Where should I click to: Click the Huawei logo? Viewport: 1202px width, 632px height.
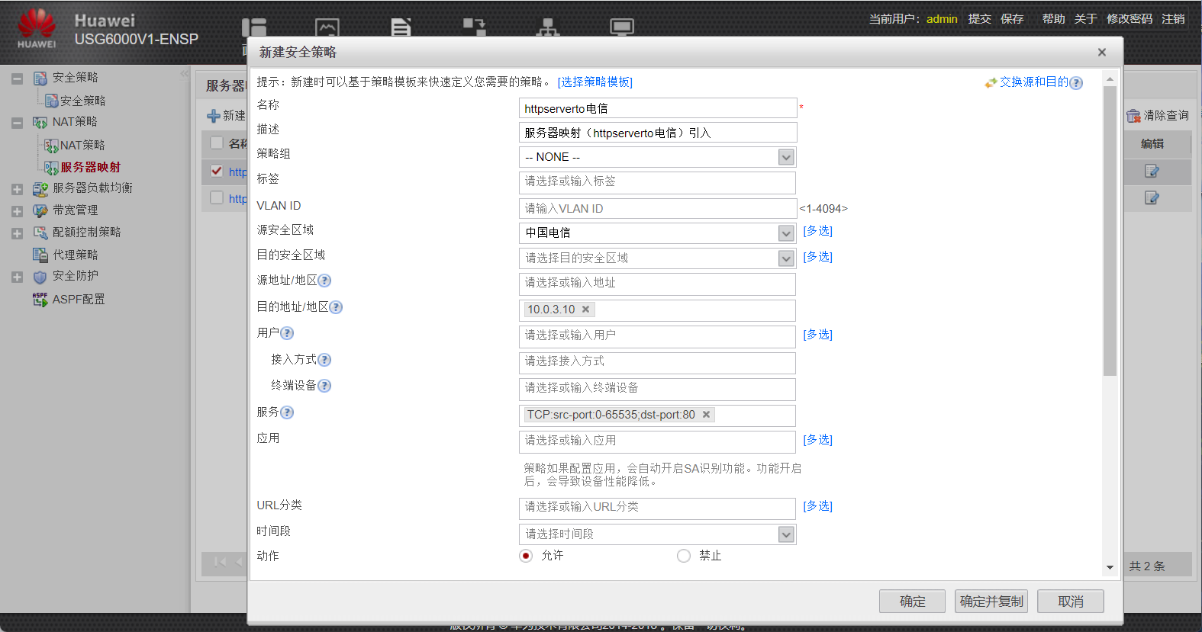point(37,27)
